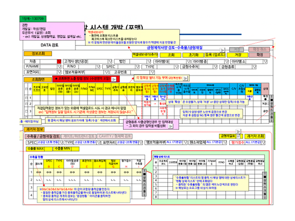Open the 고객사 생산공장 dropdown
Image resolution: width=295 pixels, height=221 pixels.
[x=110, y=62]
